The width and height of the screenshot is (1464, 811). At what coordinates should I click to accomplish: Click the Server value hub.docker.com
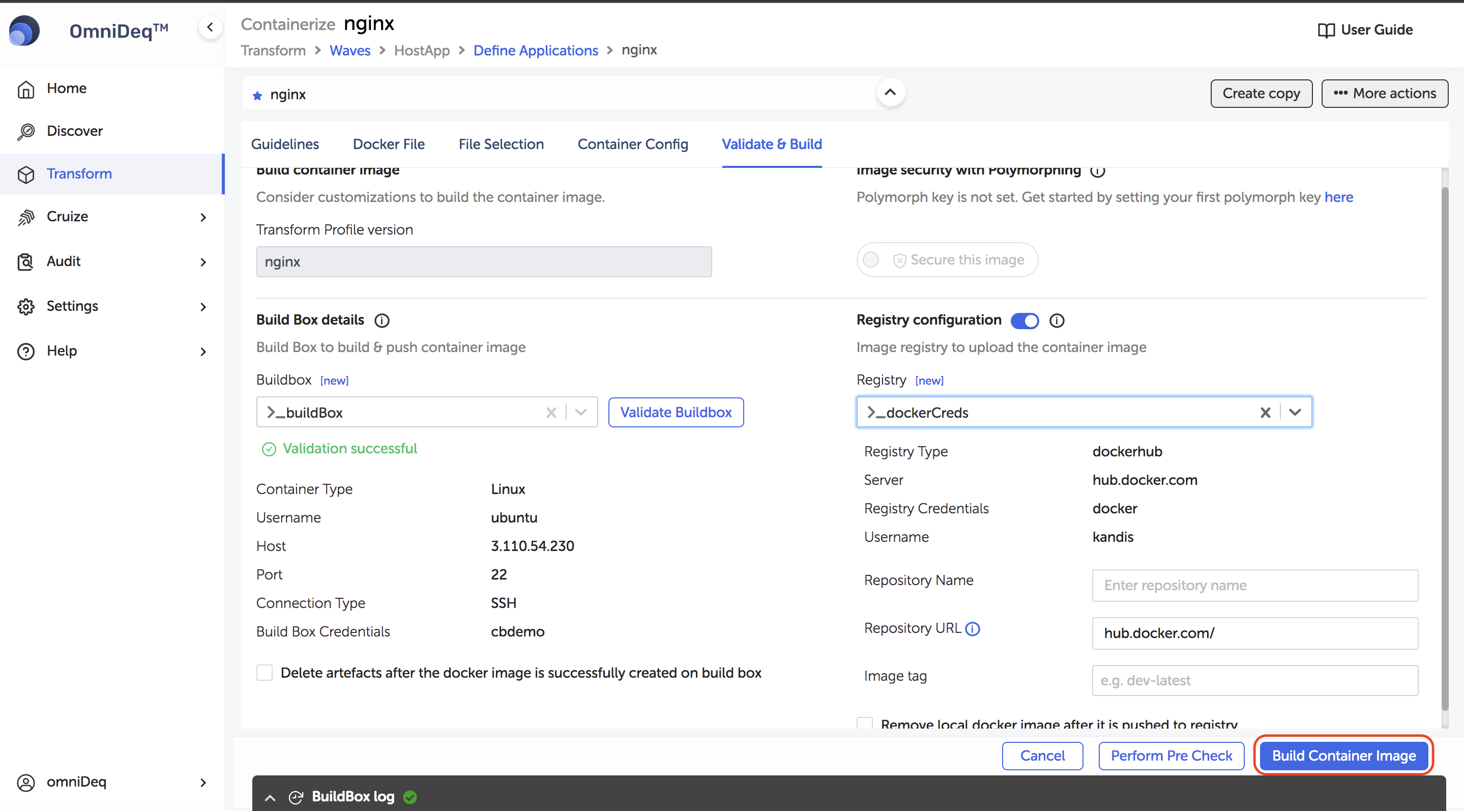pos(1145,480)
